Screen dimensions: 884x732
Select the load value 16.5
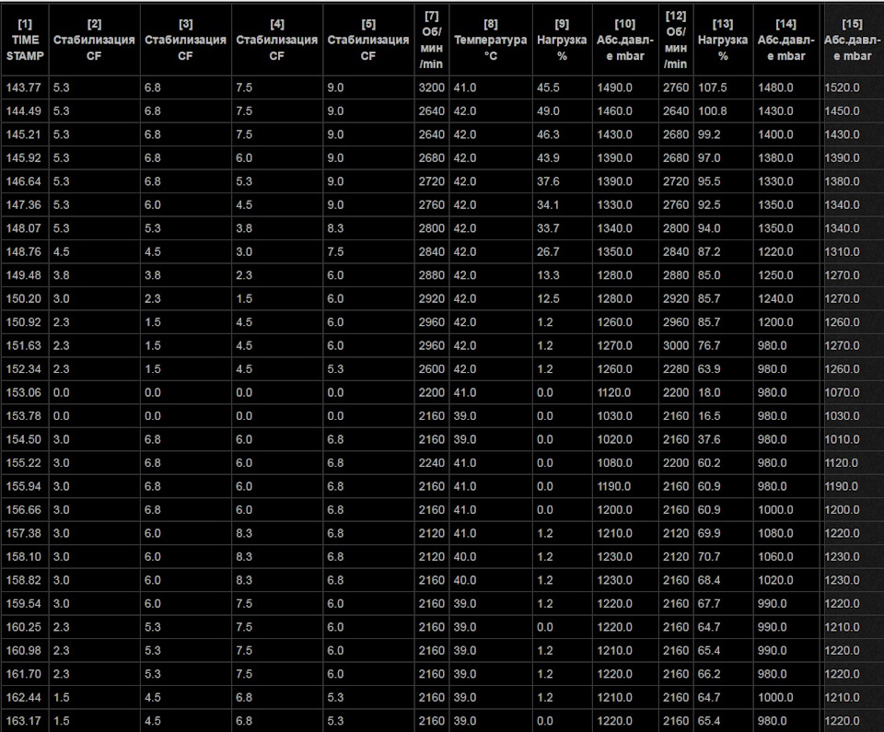tap(709, 415)
